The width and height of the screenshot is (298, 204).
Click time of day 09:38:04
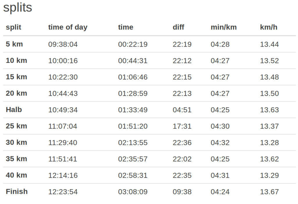click(63, 45)
